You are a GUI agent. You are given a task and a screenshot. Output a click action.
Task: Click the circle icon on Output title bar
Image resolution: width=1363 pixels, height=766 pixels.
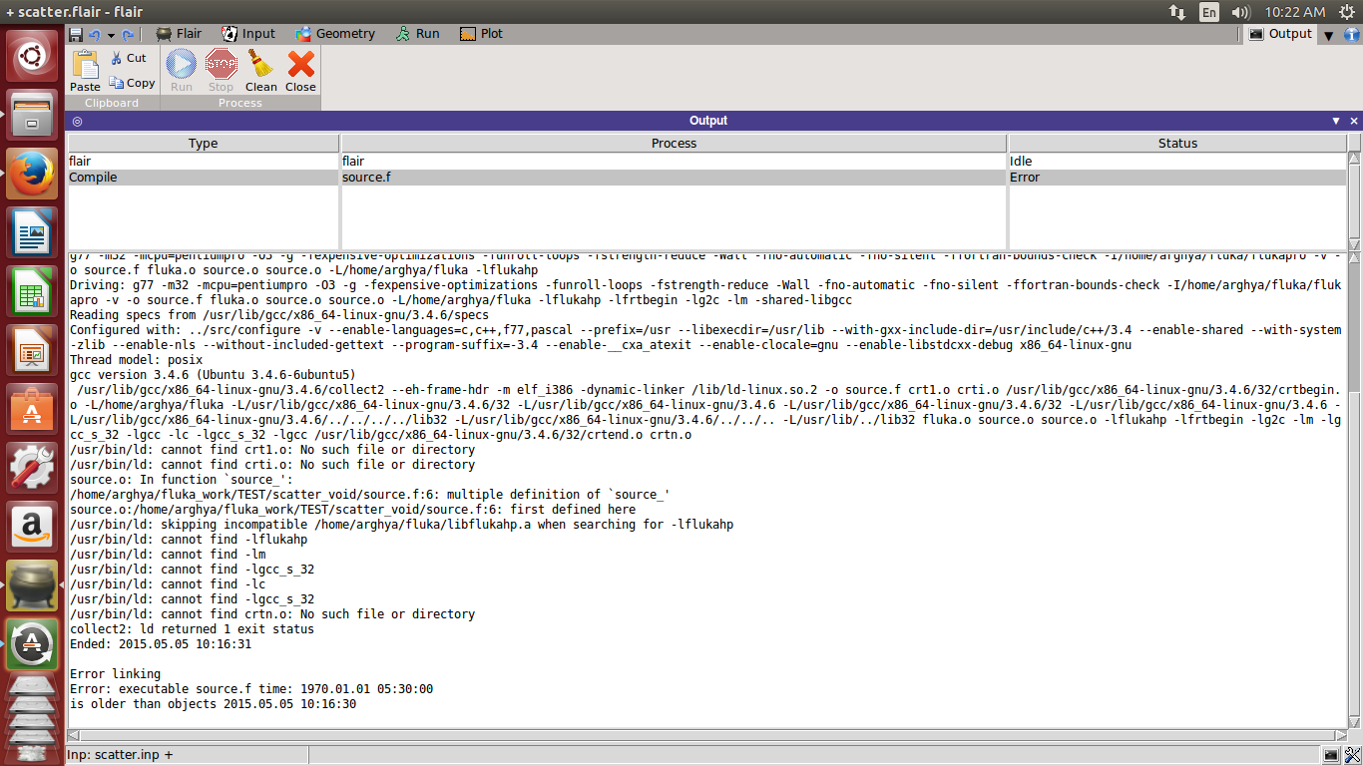click(77, 121)
